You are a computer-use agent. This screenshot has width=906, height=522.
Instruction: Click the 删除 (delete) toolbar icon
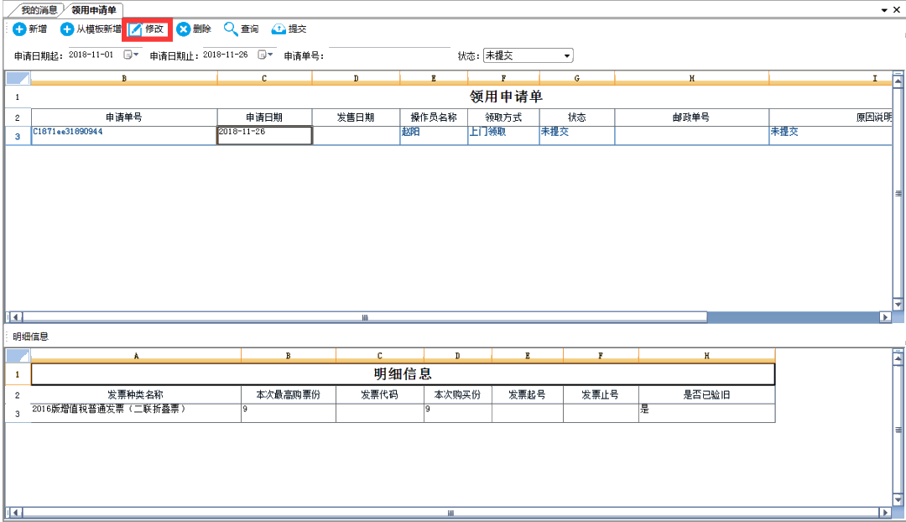coord(183,29)
